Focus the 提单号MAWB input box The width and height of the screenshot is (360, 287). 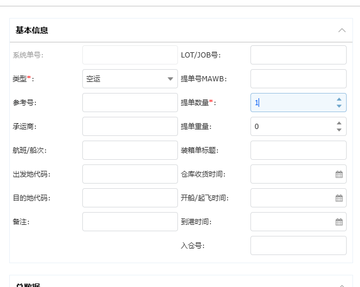click(298, 79)
